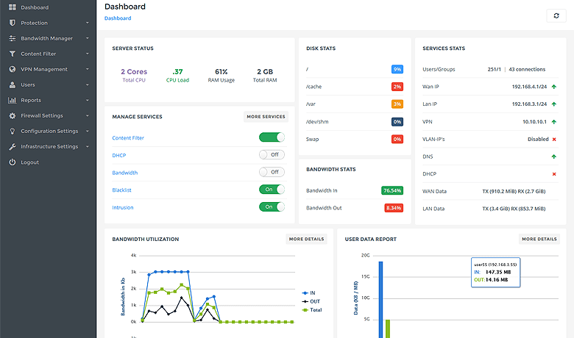The height and width of the screenshot is (338, 574).
Task: Click the Reports bar chart icon
Action: click(13, 100)
